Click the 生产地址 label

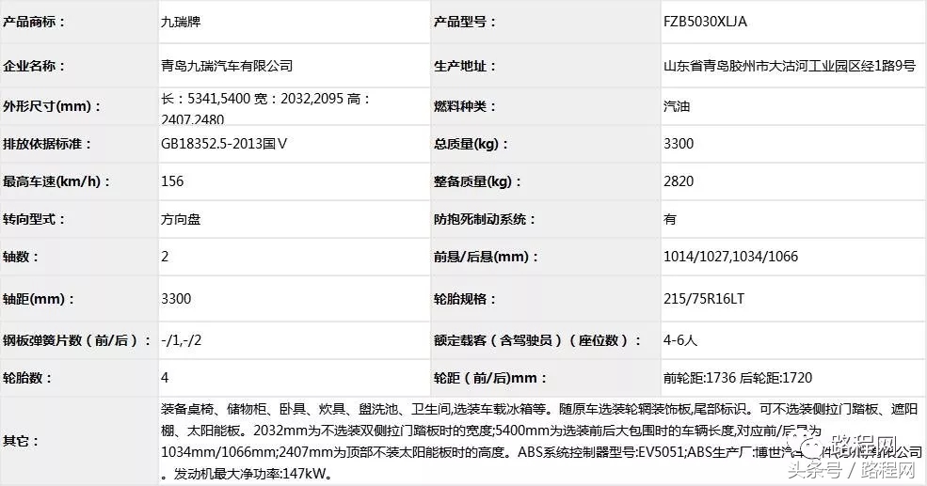pos(465,66)
